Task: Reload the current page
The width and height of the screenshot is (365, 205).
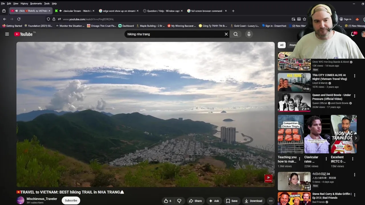Action: coord(19,19)
